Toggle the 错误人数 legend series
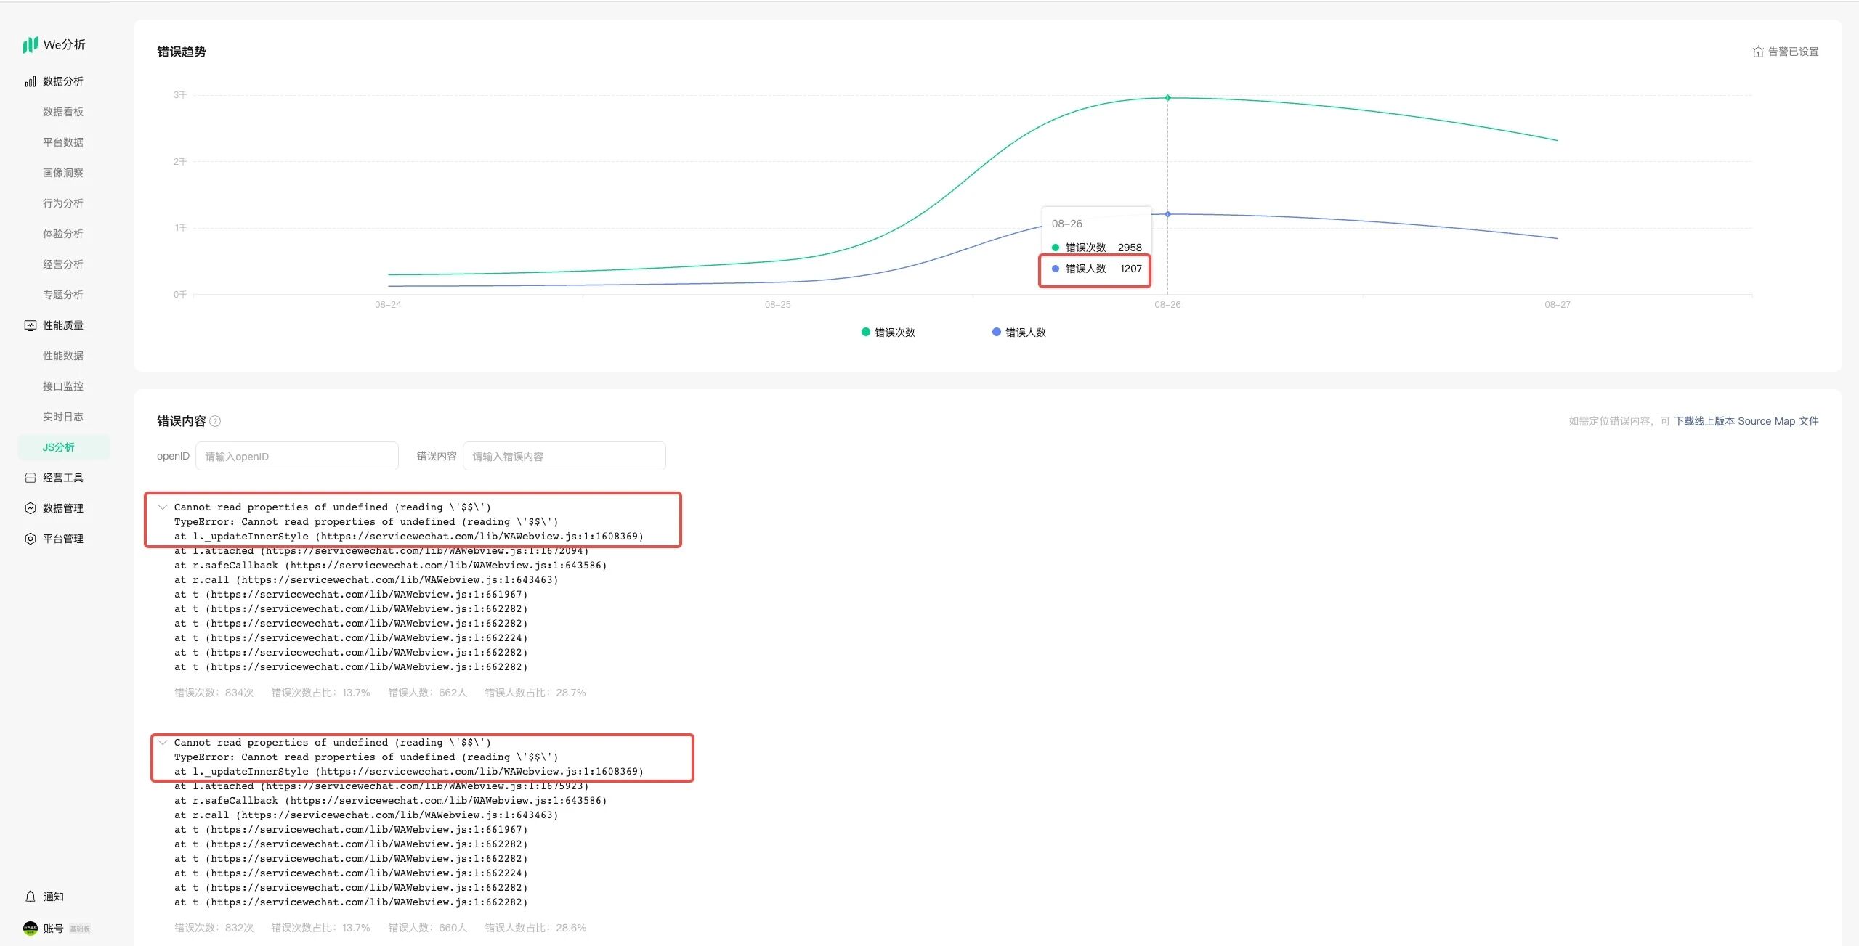 [1018, 333]
